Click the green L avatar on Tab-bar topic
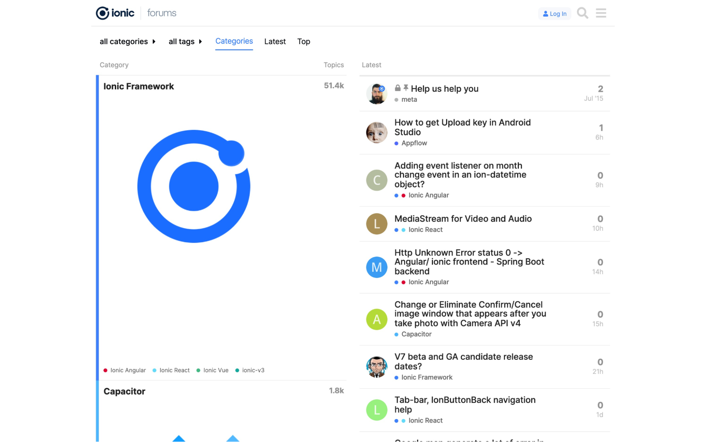706x442 pixels. coord(376,410)
